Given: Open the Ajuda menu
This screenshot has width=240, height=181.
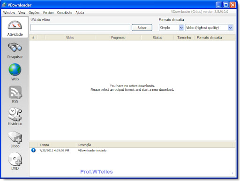Looking at the screenshot, I should pos(80,13).
